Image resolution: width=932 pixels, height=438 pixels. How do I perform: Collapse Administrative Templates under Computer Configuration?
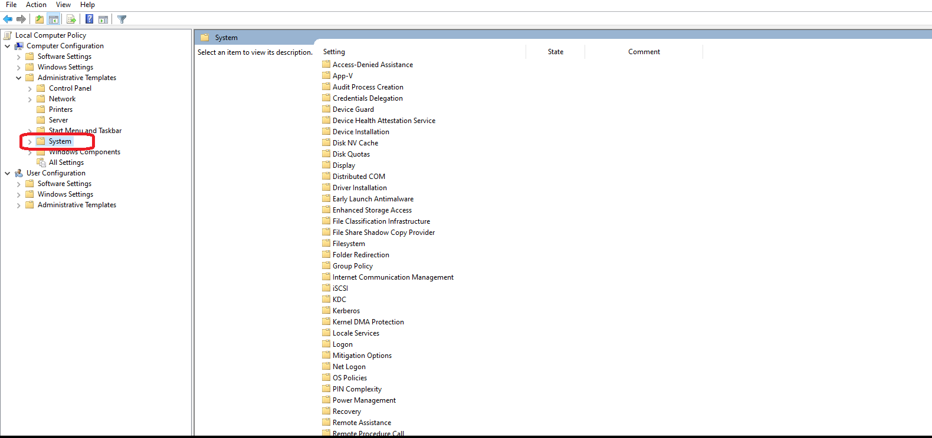pos(18,78)
